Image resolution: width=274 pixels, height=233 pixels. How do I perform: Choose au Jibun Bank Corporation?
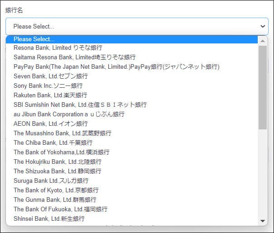click(x=69, y=114)
